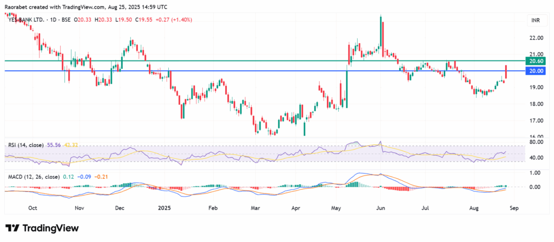
Task: Click the Raorabet created with TradingView.com caption
Action: [86, 6]
